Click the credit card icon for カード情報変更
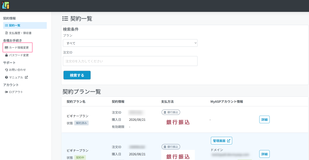Screen dimensions: 309x160 7,48
